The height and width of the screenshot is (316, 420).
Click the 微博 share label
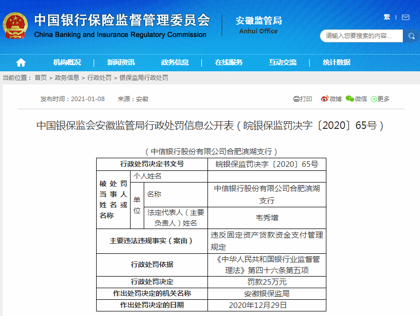335,99
